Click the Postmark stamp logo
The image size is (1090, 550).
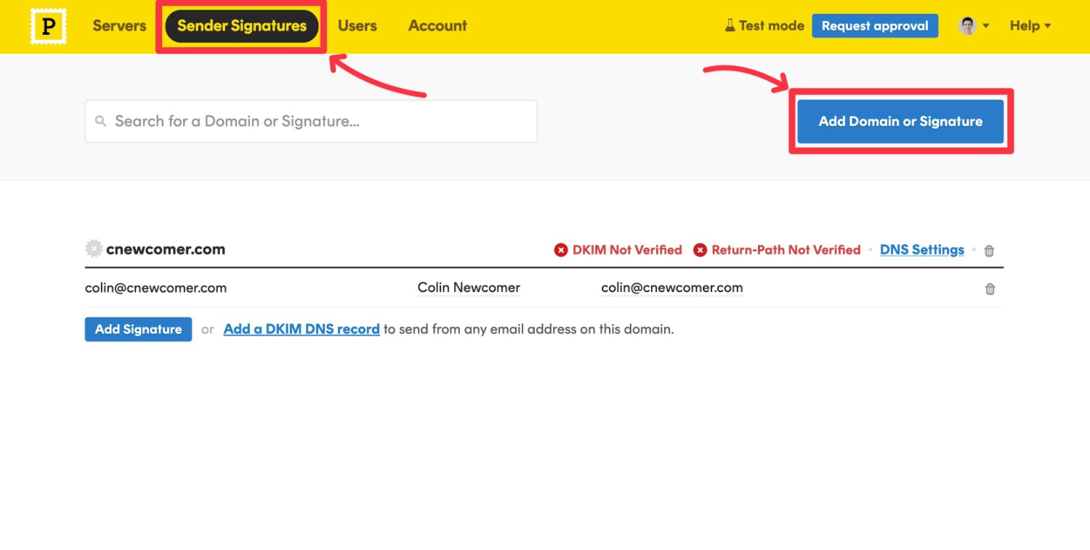[49, 26]
